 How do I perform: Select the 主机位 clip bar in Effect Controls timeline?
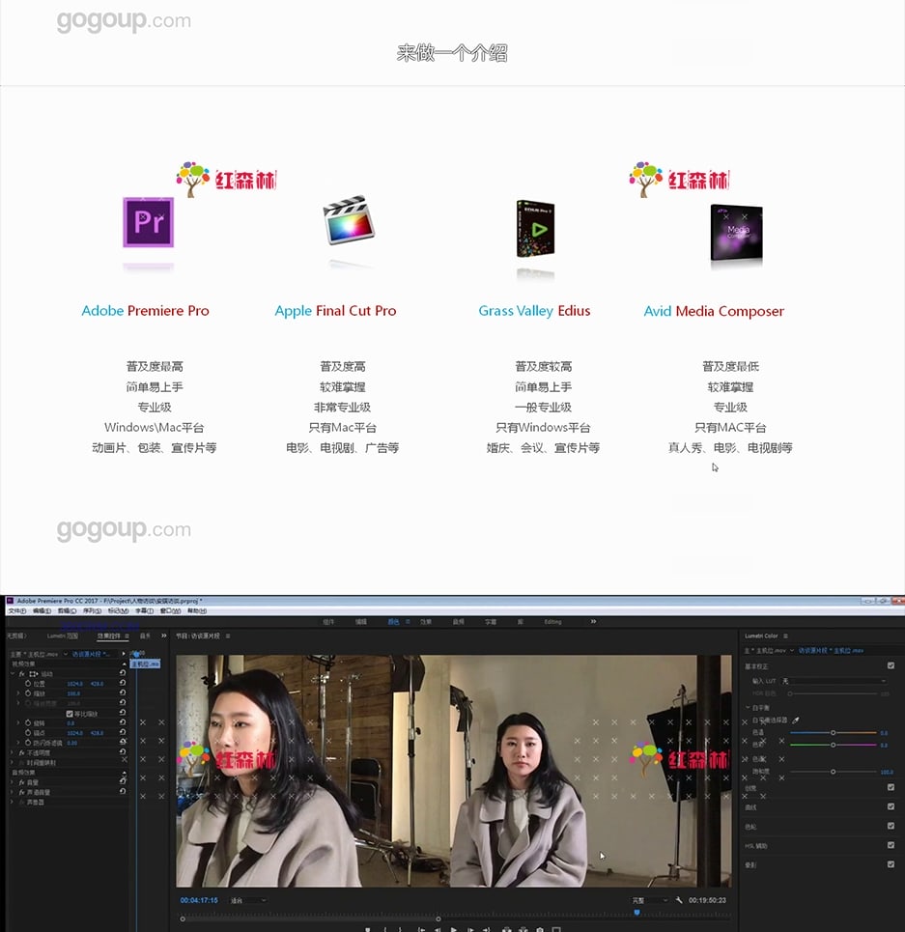(145, 664)
